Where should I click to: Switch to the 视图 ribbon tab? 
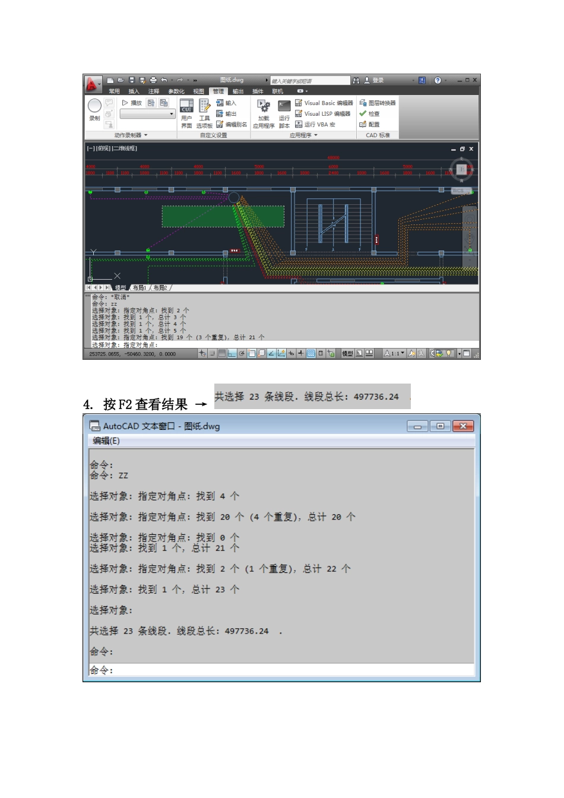point(199,91)
